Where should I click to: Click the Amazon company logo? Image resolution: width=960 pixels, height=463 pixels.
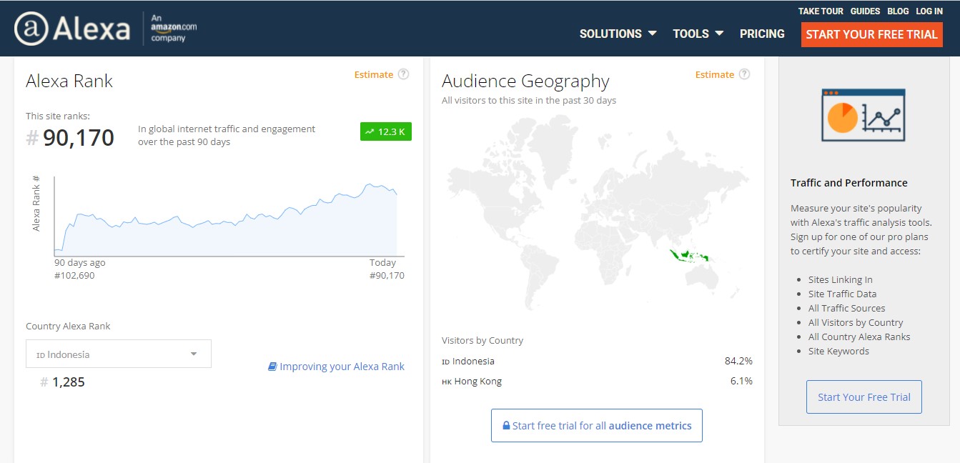click(174, 29)
